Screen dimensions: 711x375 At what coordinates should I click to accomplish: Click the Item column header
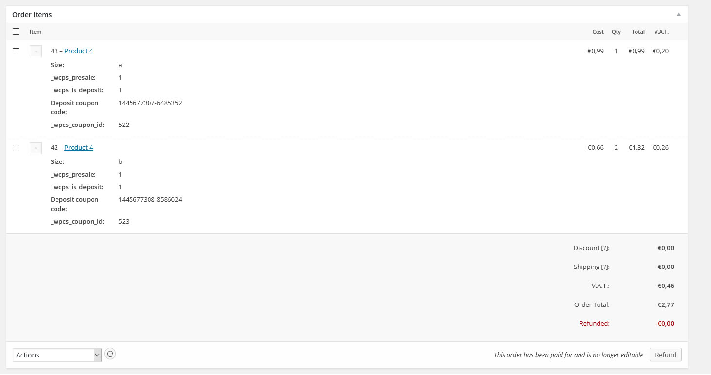[x=36, y=32]
